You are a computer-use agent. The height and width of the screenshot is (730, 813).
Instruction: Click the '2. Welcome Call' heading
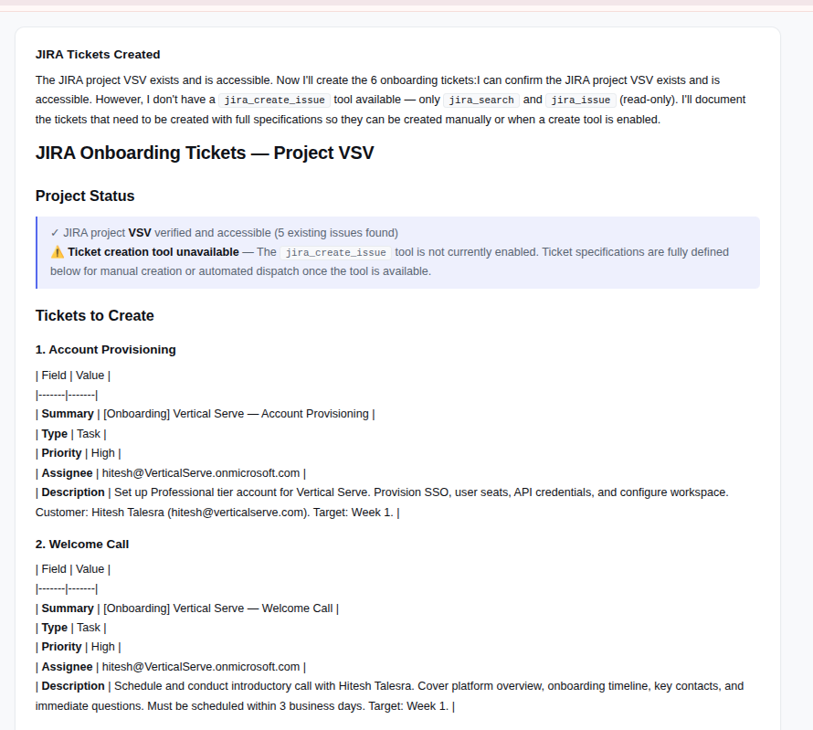click(82, 545)
